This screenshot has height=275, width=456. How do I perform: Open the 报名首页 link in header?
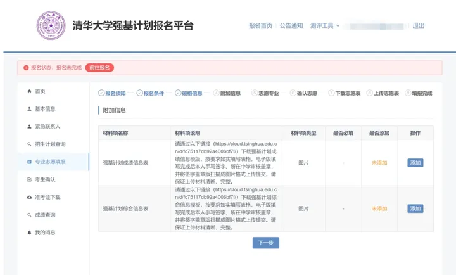(260, 25)
